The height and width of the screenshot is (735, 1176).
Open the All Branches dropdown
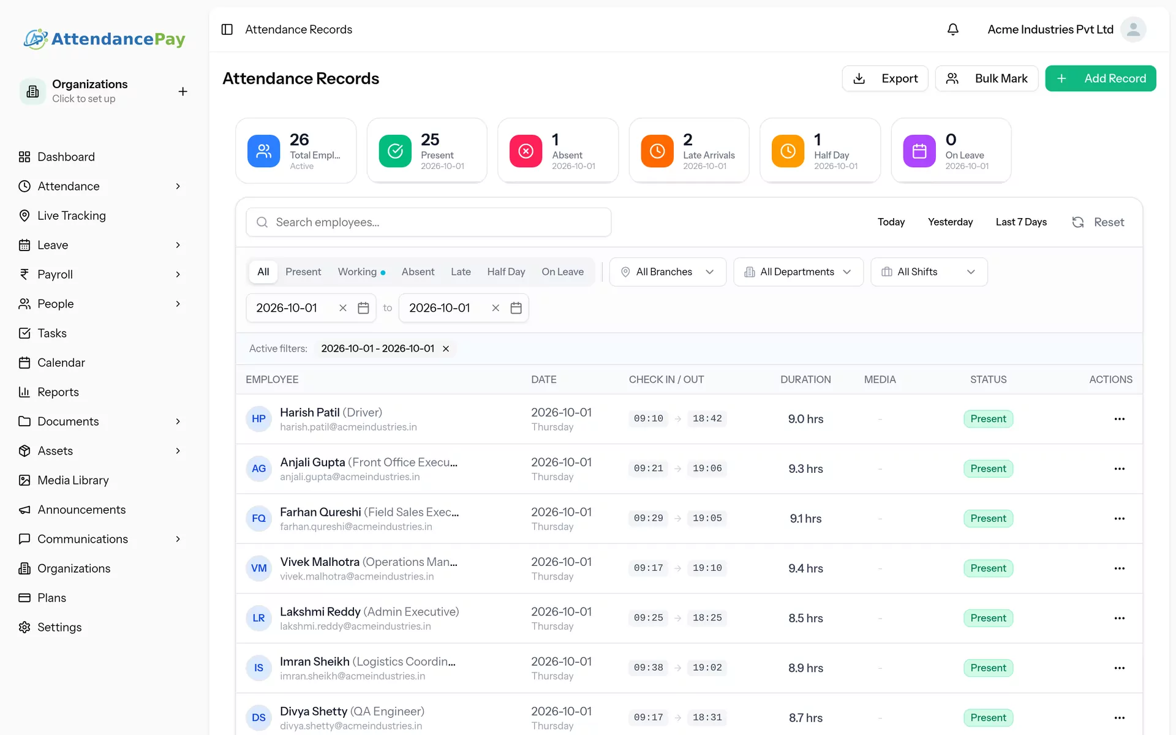668,272
